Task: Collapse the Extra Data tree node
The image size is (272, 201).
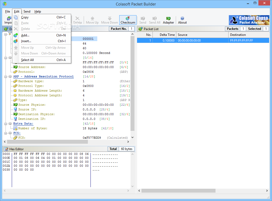Action: tap(5, 124)
